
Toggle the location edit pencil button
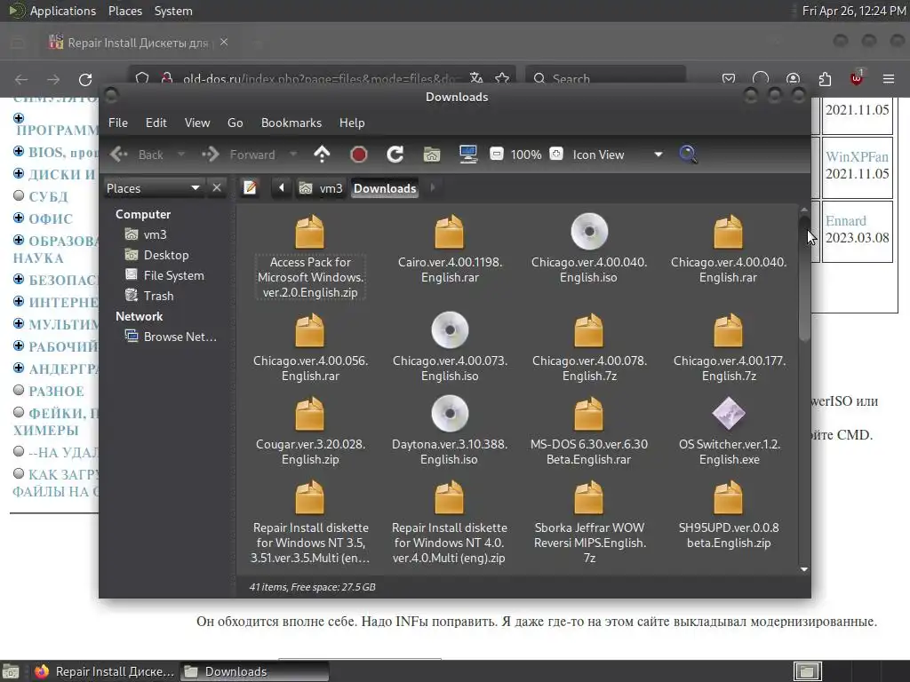tap(250, 188)
